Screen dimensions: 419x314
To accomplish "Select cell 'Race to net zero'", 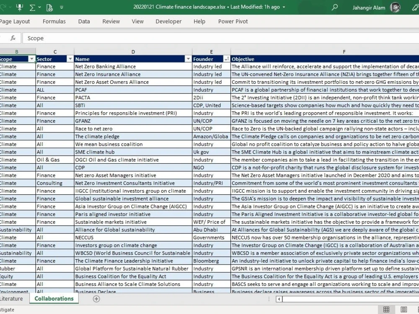I will pos(133,129).
